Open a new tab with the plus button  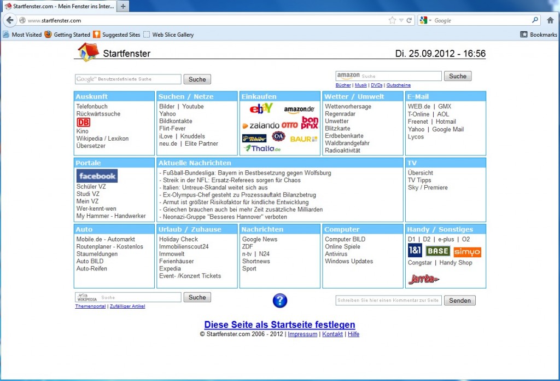click(x=123, y=6)
